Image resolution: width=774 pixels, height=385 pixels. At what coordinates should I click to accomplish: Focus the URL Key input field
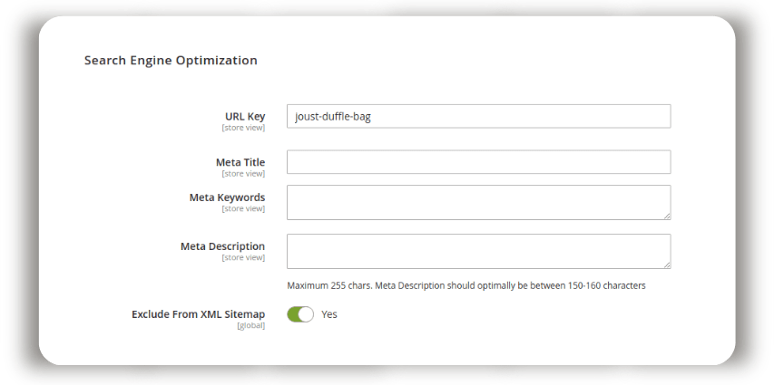(478, 116)
